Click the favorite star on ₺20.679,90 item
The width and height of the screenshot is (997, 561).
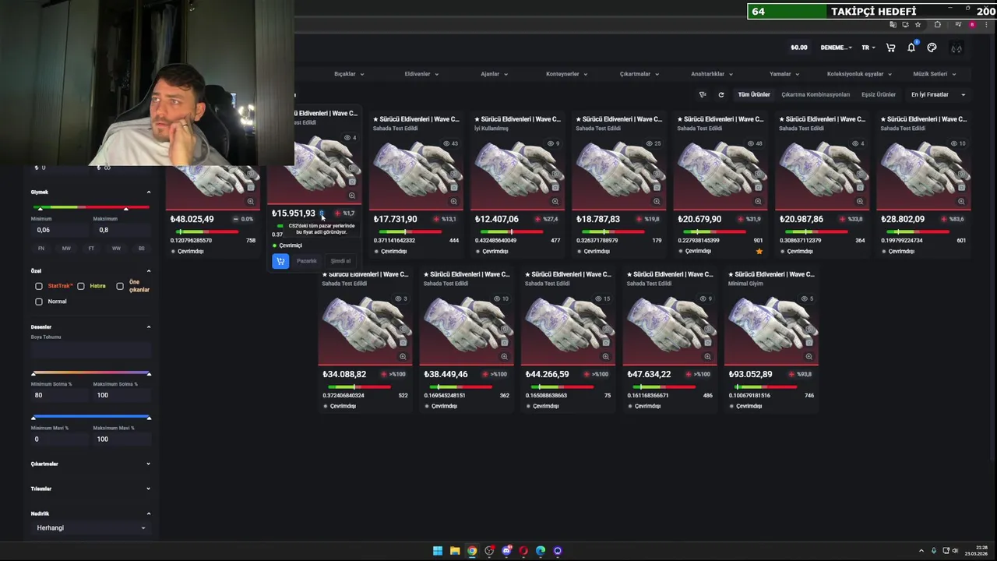tap(759, 251)
